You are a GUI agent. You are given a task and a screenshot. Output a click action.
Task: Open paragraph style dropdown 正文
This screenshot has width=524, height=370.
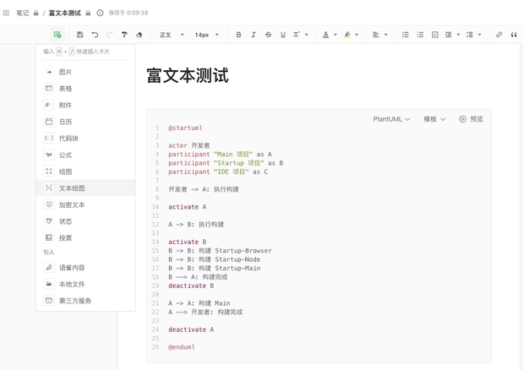[172, 35]
